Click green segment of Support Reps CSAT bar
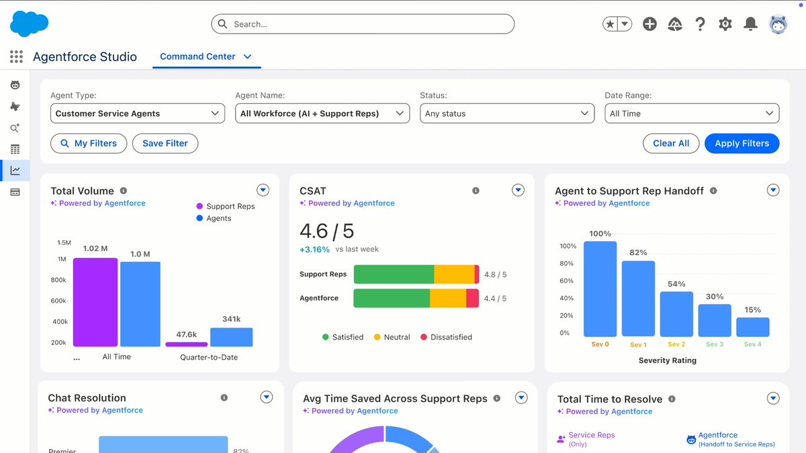This screenshot has height=453, width=806. [x=394, y=274]
